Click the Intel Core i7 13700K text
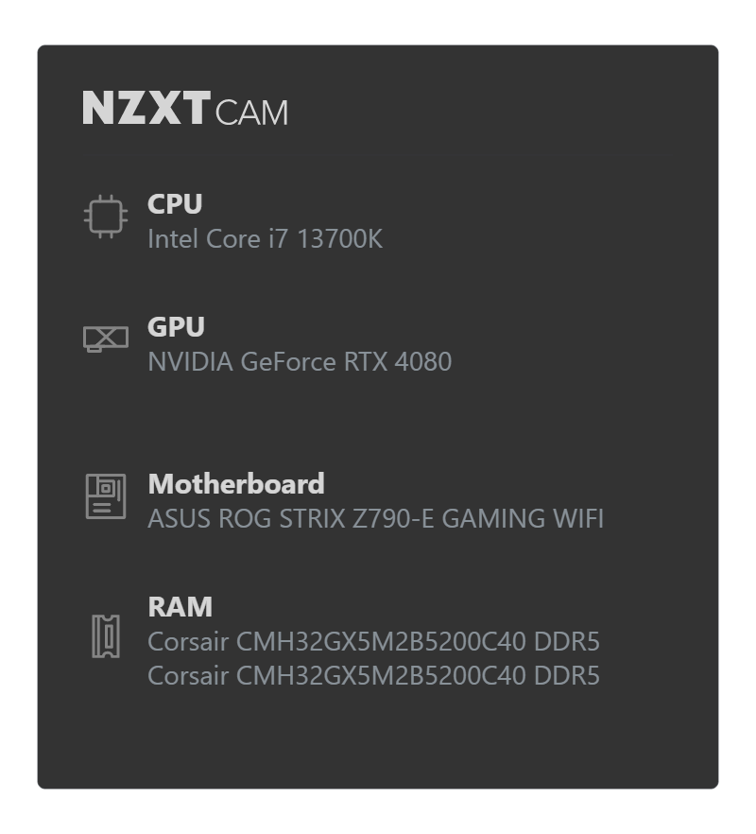 [265, 239]
